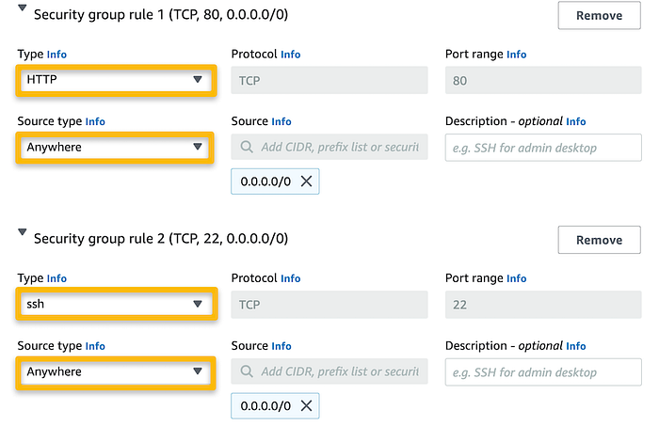Remove the 0.0.0.0/0 chip in rule 1
This screenshot has width=659, height=426.
tap(306, 181)
